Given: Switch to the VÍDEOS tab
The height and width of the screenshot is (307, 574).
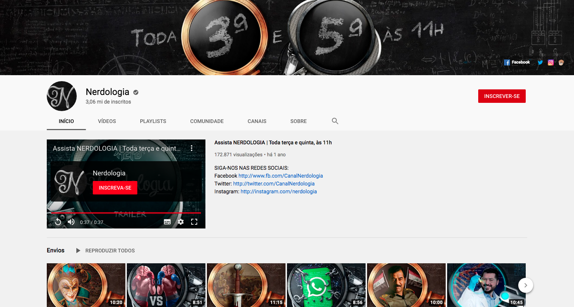Looking at the screenshot, I should [107, 121].
